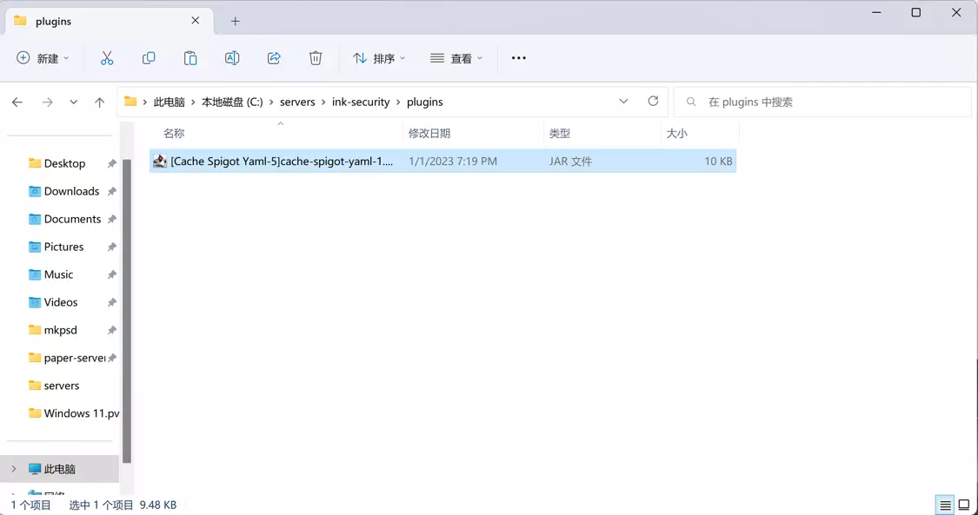Switch to large thumbnails view toggle
Viewport: 978px width, 515px height.
[964, 505]
